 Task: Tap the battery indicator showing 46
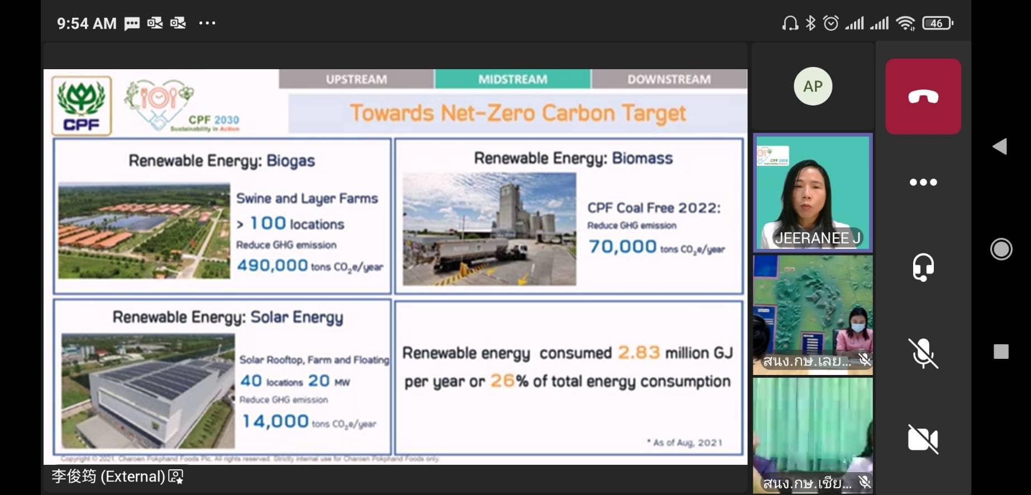937,23
